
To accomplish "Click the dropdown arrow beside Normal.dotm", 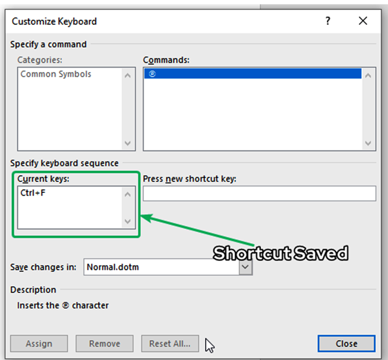I will [x=245, y=267].
